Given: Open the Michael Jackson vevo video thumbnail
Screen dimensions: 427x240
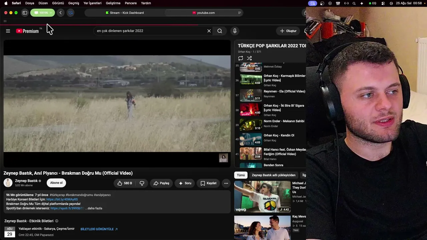Looking at the screenshot, I should coord(263,197).
